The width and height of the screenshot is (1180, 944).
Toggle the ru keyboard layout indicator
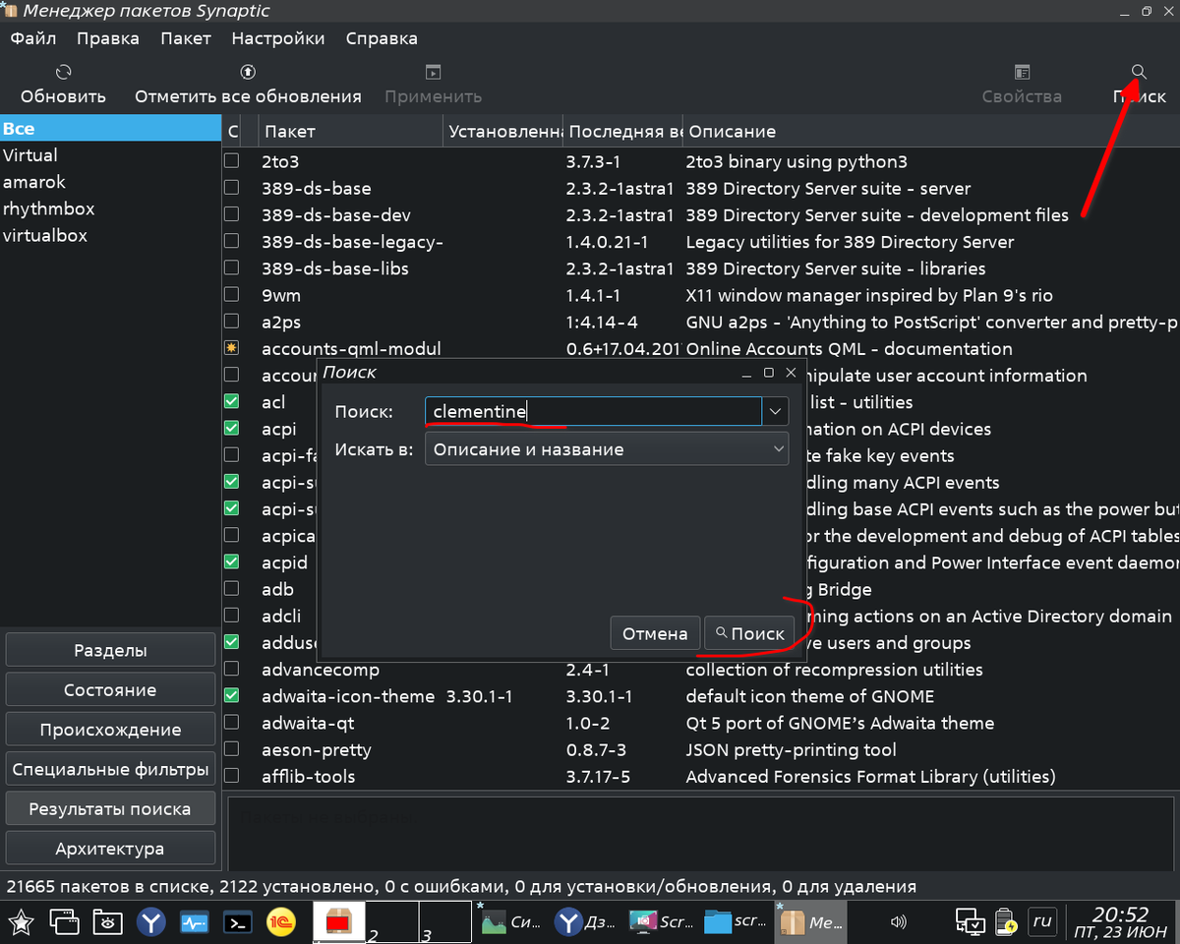pos(1041,922)
